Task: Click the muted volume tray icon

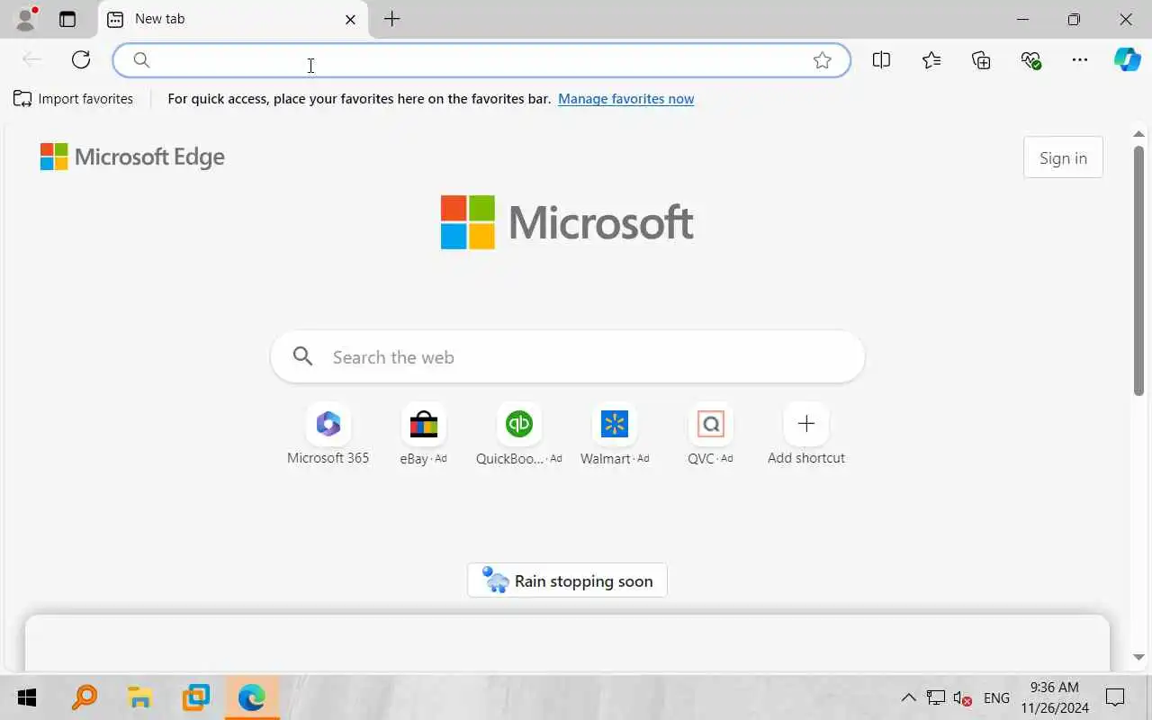Action: (962, 697)
